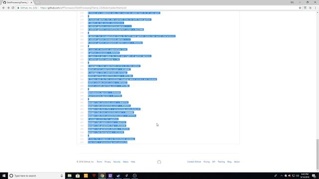Open the red triangle app in the taskbar
Viewport: 319px width, 179px height.
pos(94,176)
